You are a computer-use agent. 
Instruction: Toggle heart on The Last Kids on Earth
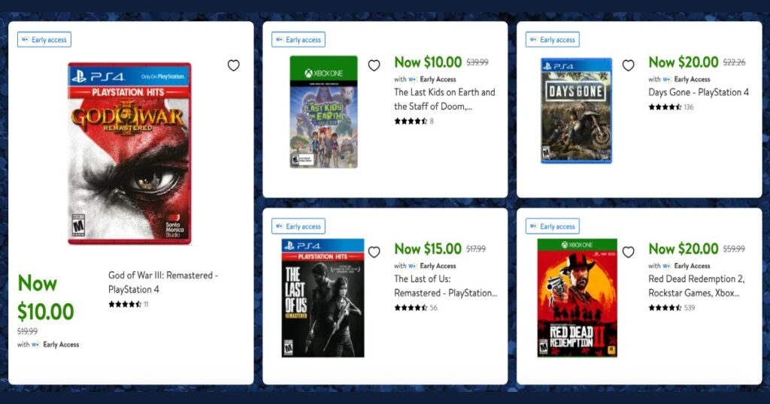click(374, 65)
